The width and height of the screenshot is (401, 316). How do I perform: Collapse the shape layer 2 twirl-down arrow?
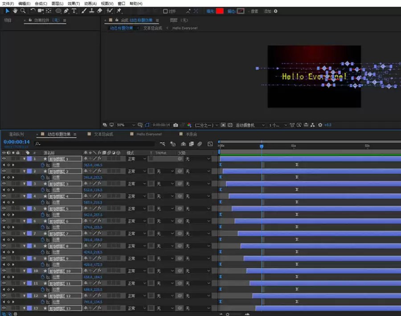25,171
